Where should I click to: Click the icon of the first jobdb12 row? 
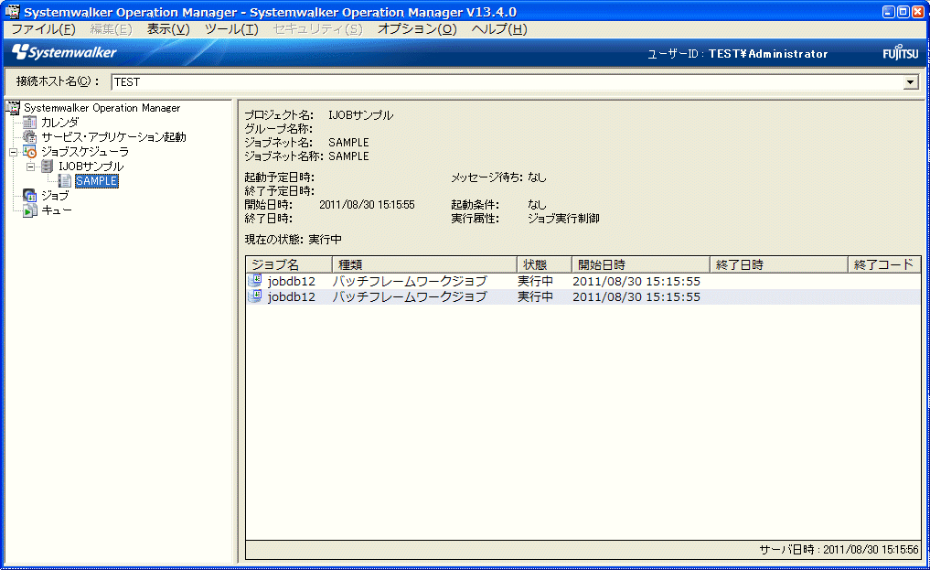coord(255,281)
